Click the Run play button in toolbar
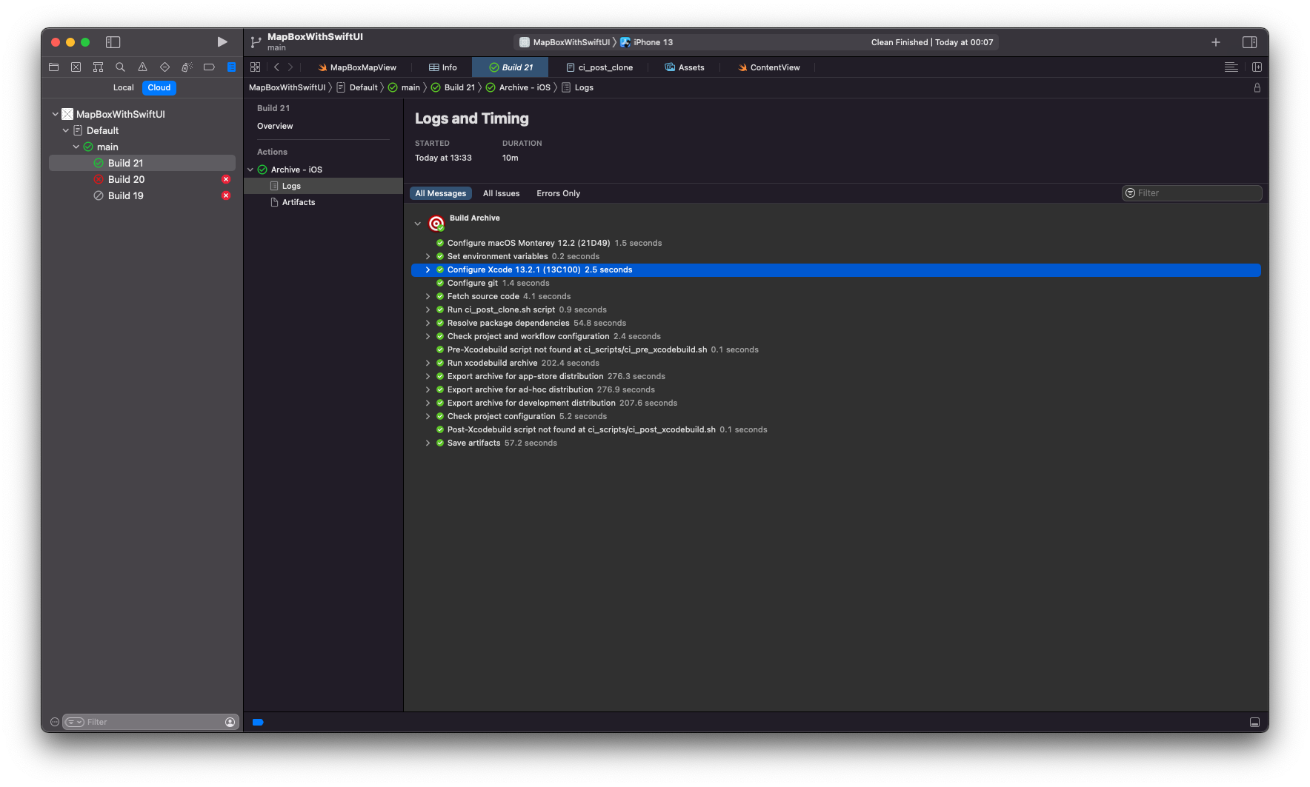This screenshot has height=787, width=1310. pos(222,42)
